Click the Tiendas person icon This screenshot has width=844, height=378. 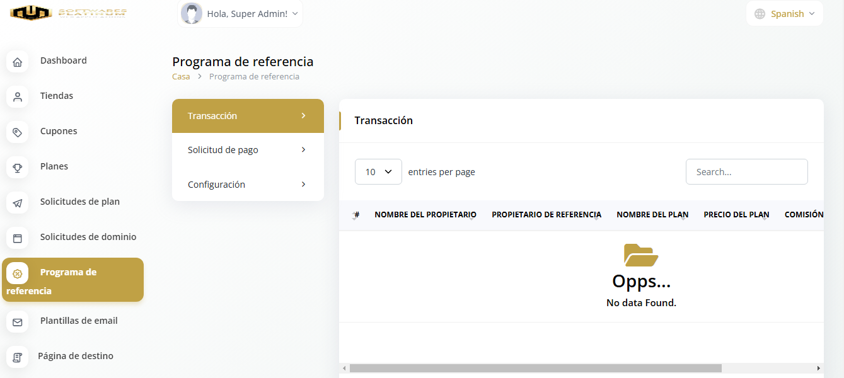point(18,97)
